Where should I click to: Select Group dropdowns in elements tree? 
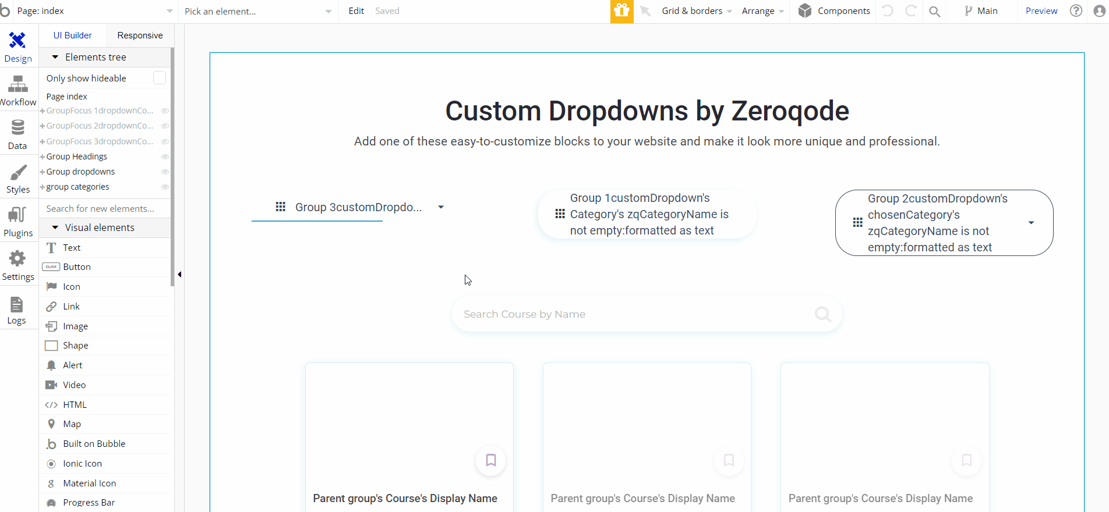click(80, 172)
